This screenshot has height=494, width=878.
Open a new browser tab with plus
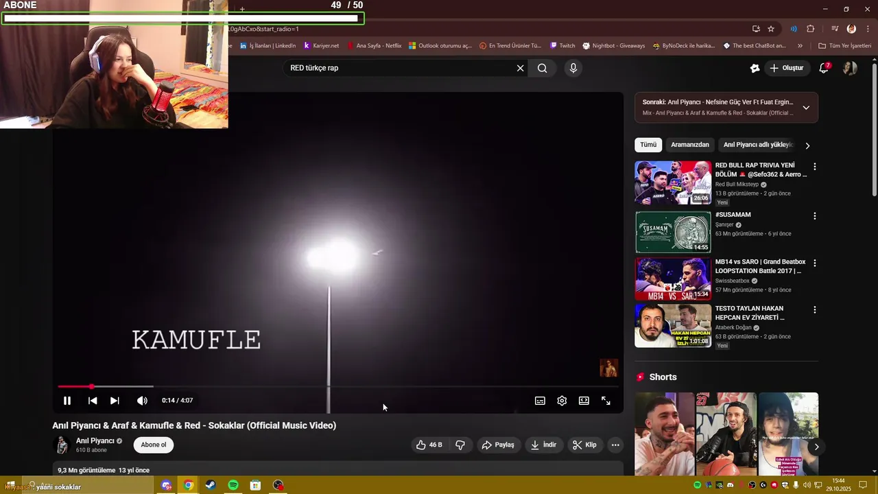tap(242, 10)
